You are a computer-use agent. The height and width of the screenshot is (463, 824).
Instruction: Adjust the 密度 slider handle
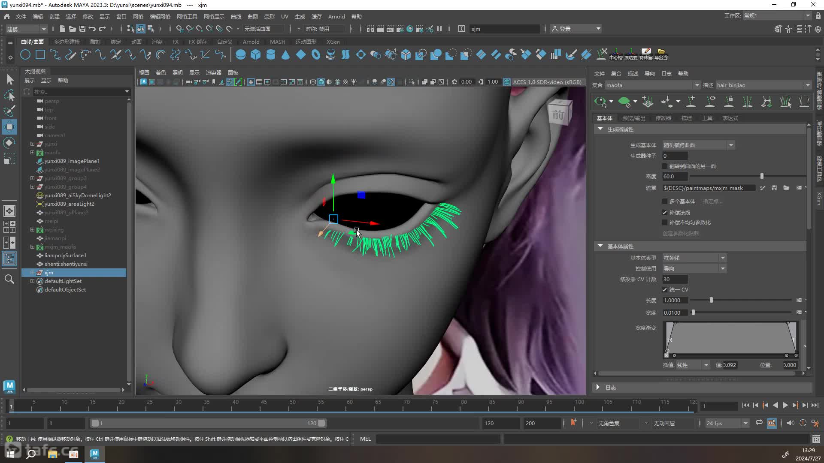point(762,176)
